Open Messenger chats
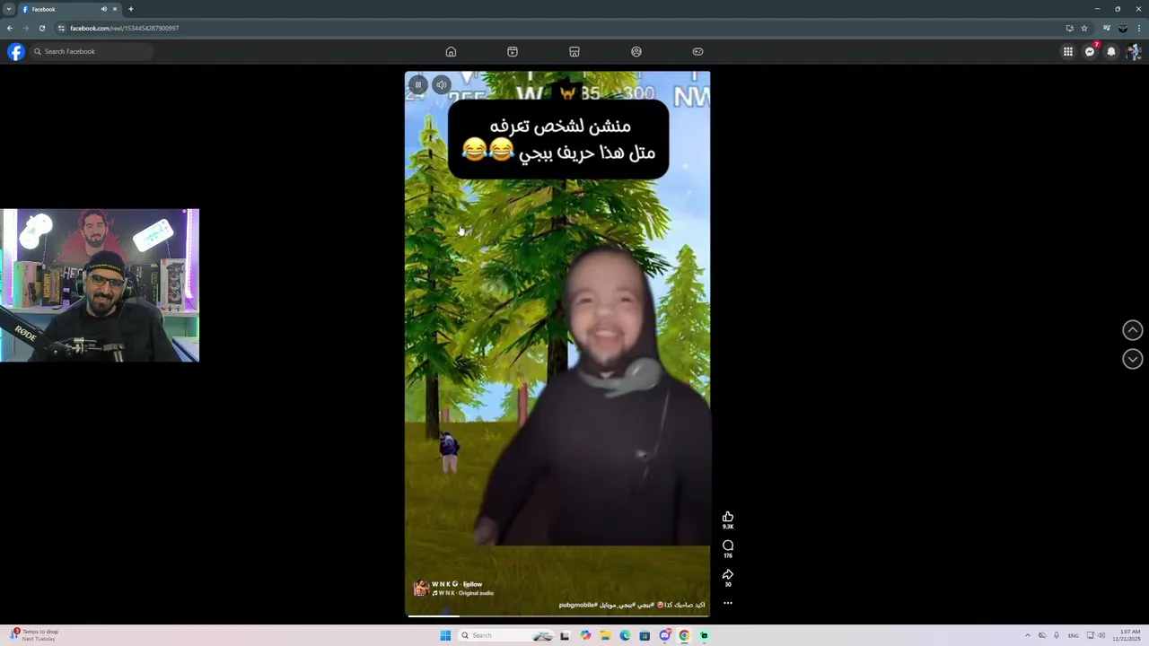Screen dimensions: 1149x646 click(1090, 51)
